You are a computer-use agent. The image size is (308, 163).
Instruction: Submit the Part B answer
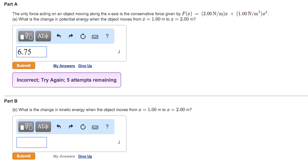point(24,156)
